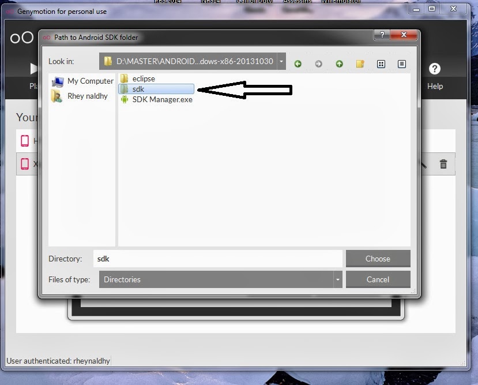Create a new folder with folder icon
Screen dimensions: 478x385
click(360, 63)
